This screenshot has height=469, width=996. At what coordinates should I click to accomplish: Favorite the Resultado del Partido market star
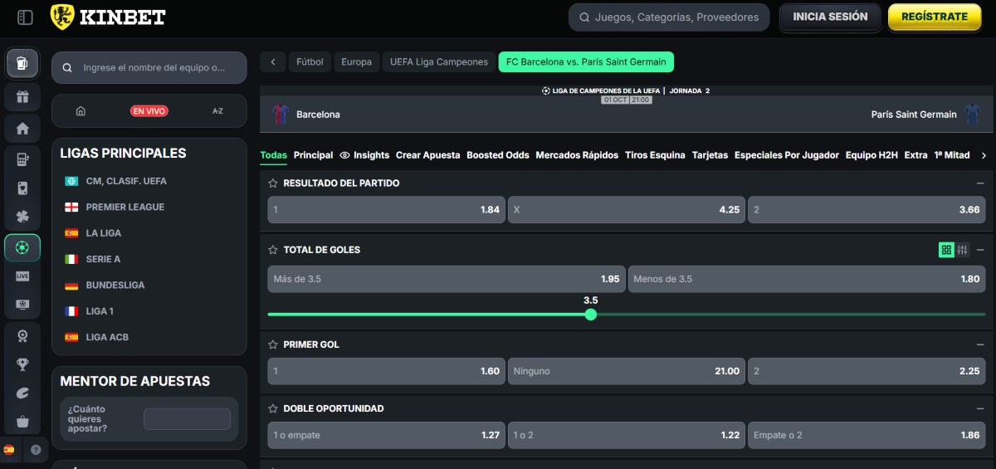click(x=272, y=183)
